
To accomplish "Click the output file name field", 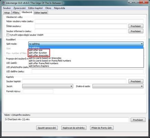I will [67, 120].
